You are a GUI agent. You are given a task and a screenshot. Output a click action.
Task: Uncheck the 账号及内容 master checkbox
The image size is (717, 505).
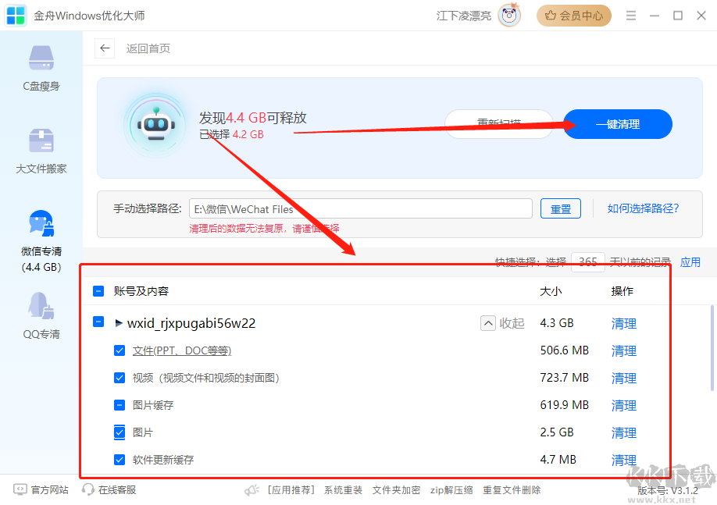[98, 290]
